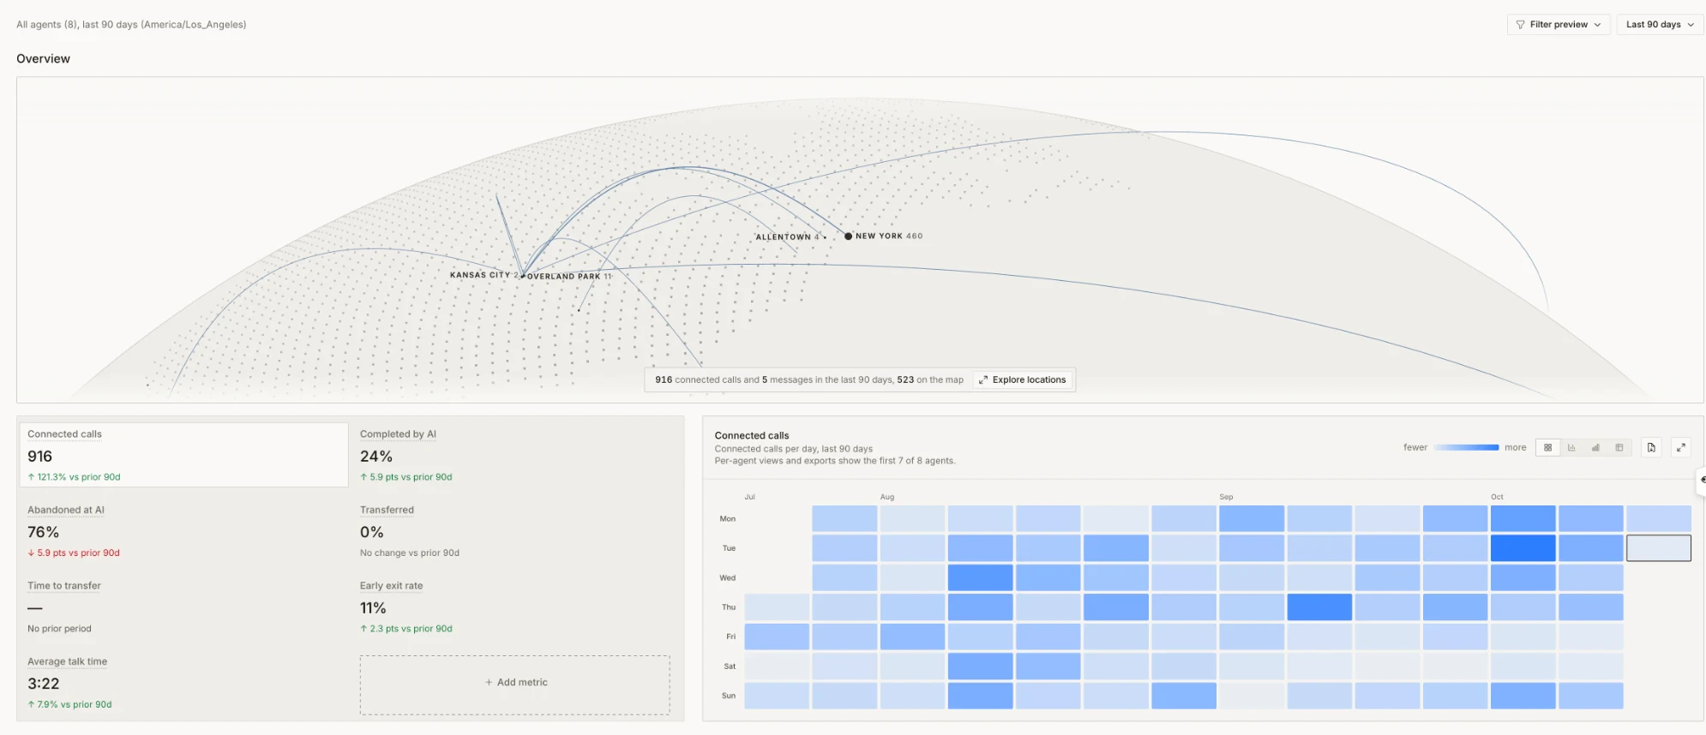Image resolution: width=1706 pixels, height=735 pixels.
Task: Click the 76% Abandoned at AI value
Action: (43, 532)
